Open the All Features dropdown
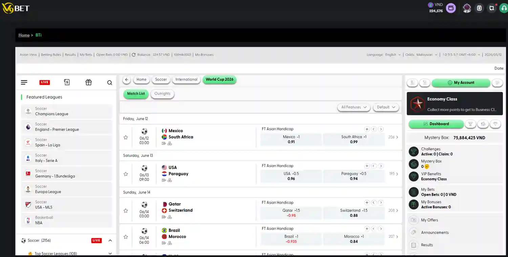 [x=353, y=107]
